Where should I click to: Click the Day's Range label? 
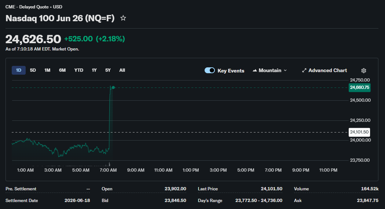point(210,201)
